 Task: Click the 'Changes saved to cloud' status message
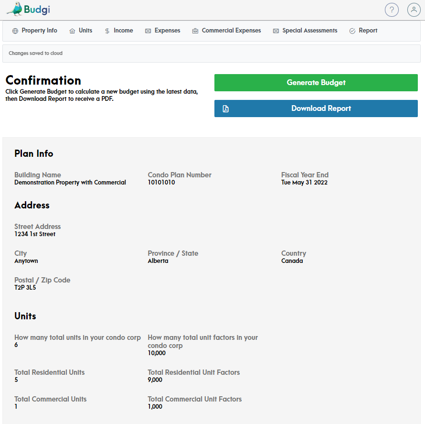(x=35, y=53)
